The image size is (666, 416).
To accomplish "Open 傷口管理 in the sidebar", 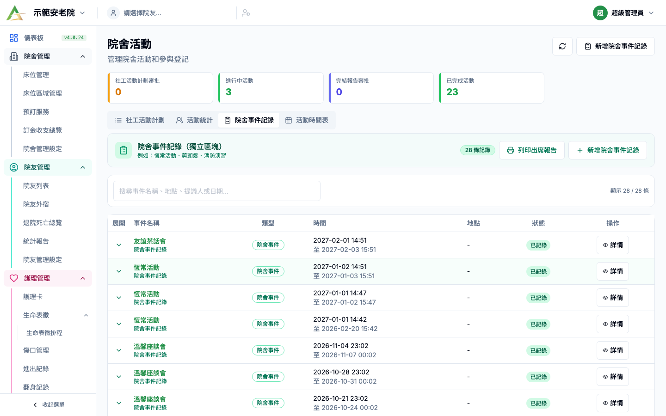I will 36,350.
